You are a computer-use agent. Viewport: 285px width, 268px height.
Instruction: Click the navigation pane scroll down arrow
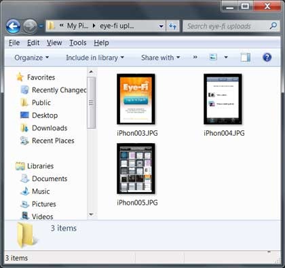91,214
